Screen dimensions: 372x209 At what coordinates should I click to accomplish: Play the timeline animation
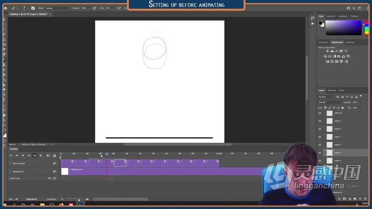click(23, 156)
